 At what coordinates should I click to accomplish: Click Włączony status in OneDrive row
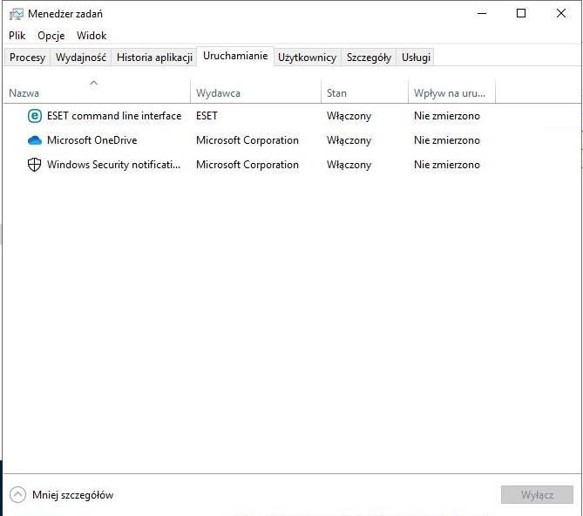[x=349, y=140]
